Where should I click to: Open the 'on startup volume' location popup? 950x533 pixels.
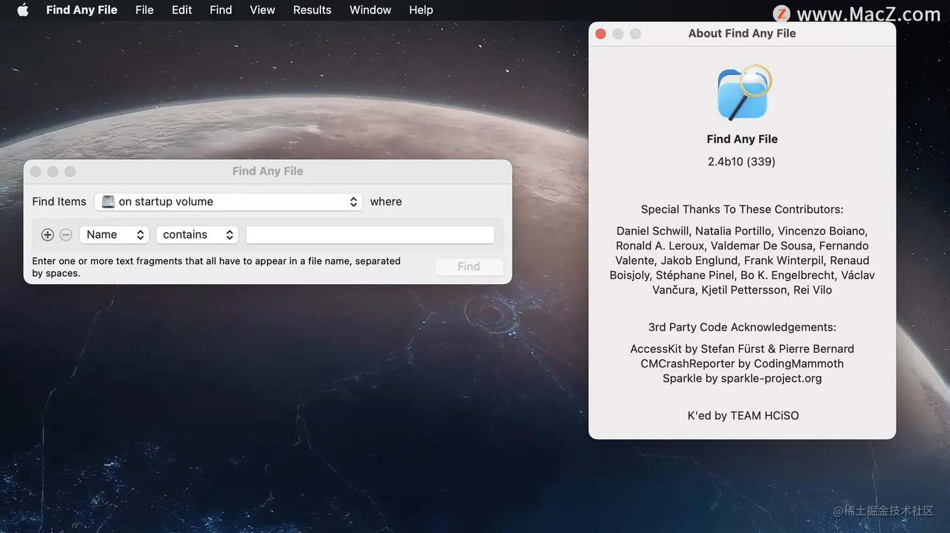click(229, 202)
